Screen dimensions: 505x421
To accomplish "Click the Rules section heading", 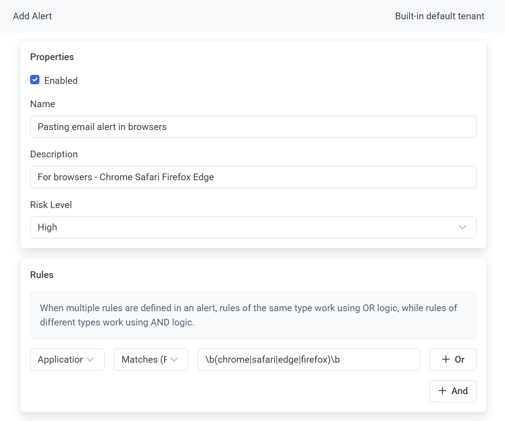I will click(x=42, y=275).
